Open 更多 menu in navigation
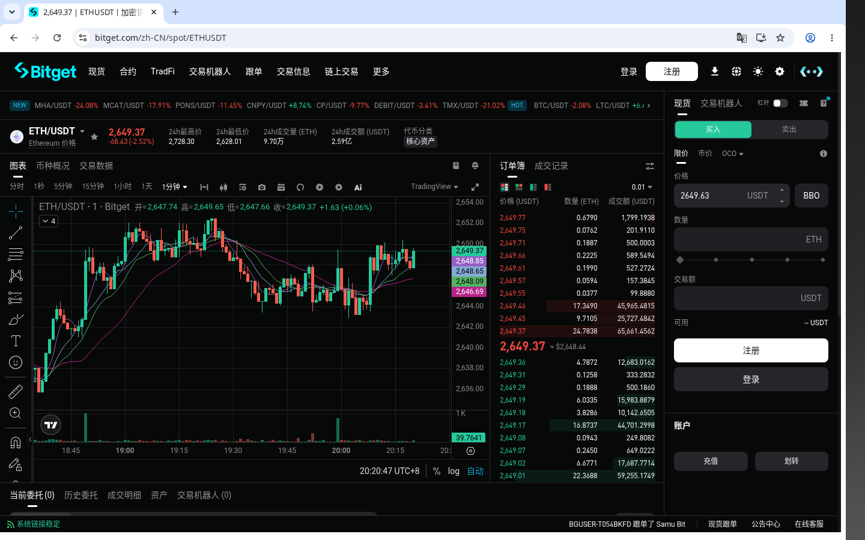 (381, 71)
